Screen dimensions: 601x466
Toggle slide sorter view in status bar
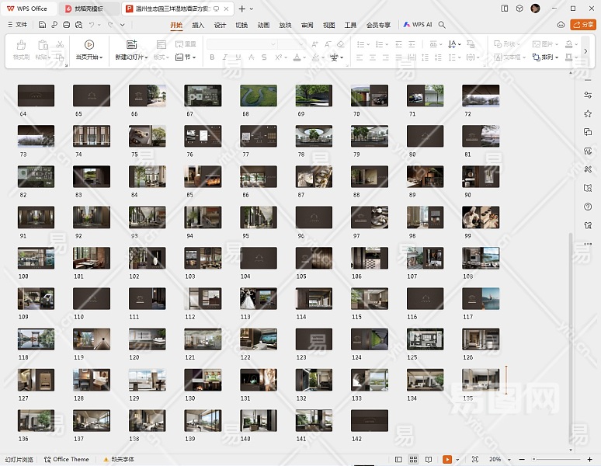(413, 460)
